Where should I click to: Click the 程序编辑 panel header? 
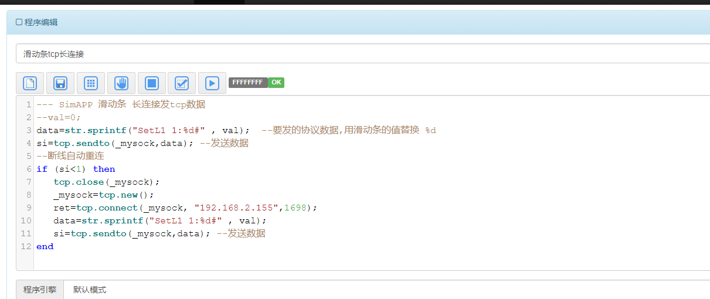(x=358, y=22)
